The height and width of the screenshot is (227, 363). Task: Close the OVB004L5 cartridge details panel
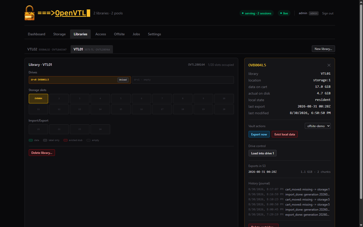[x=329, y=65]
